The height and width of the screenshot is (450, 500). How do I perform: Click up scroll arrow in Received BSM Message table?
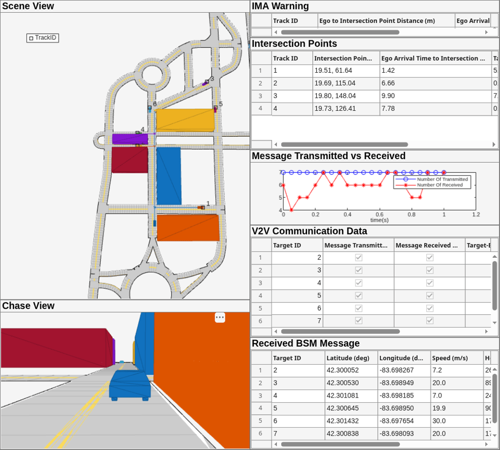click(494, 369)
